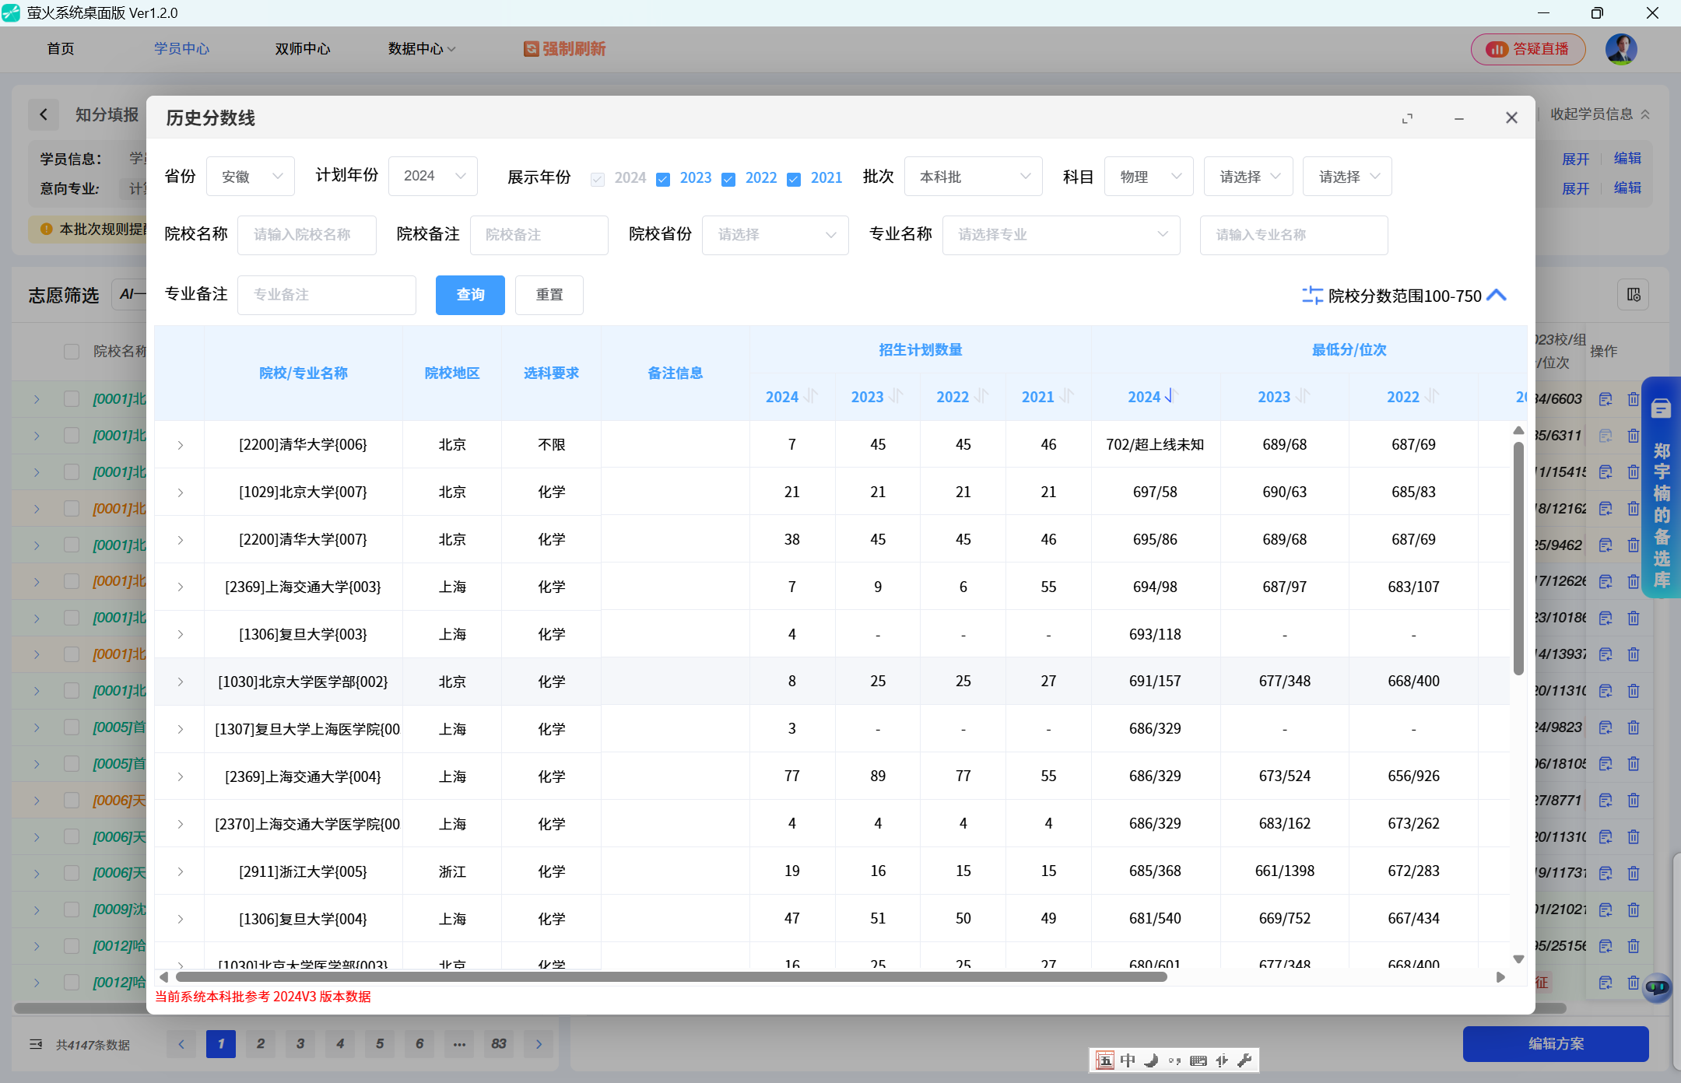The image size is (1681, 1083).
Task: Open IME settings via the wrench icon
Action: click(1246, 1060)
